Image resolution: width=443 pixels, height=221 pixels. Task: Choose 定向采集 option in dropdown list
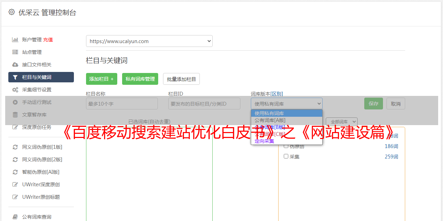pos(287,141)
